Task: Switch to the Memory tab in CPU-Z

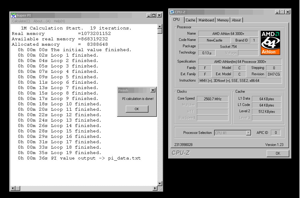Action: click(223, 20)
